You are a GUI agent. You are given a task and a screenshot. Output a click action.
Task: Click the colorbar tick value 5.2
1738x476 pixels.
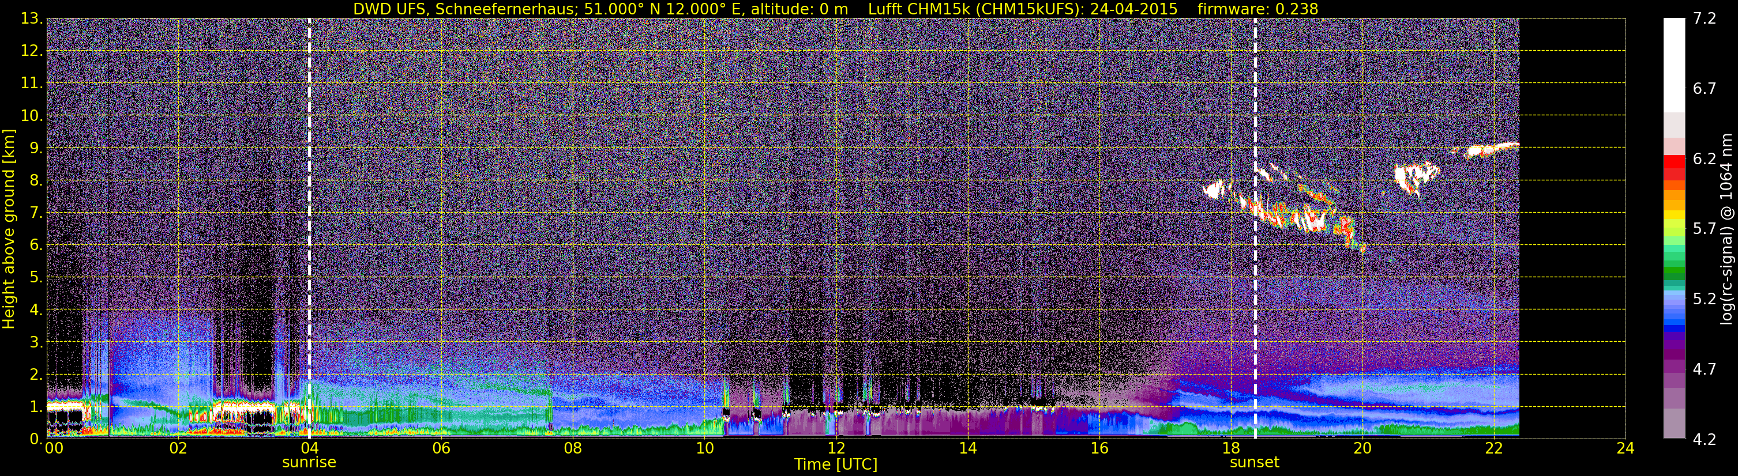[1705, 299]
